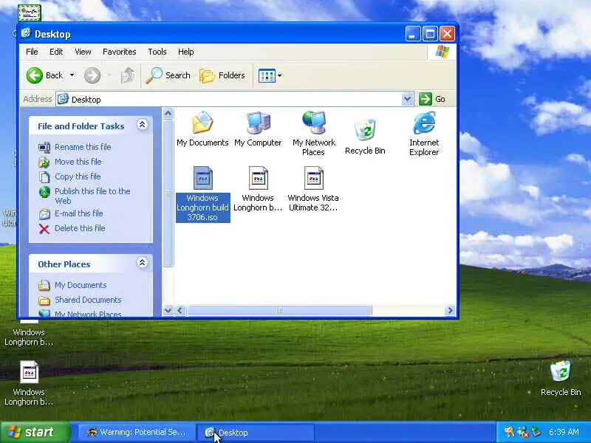Image resolution: width=591 pixels, height=443 pixels.
Task: Click Move this file link
Action: [x=78, y=162]
